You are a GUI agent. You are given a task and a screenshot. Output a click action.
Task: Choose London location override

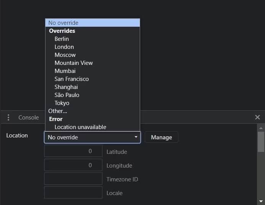pyautogui.click(x=93, y=47)
